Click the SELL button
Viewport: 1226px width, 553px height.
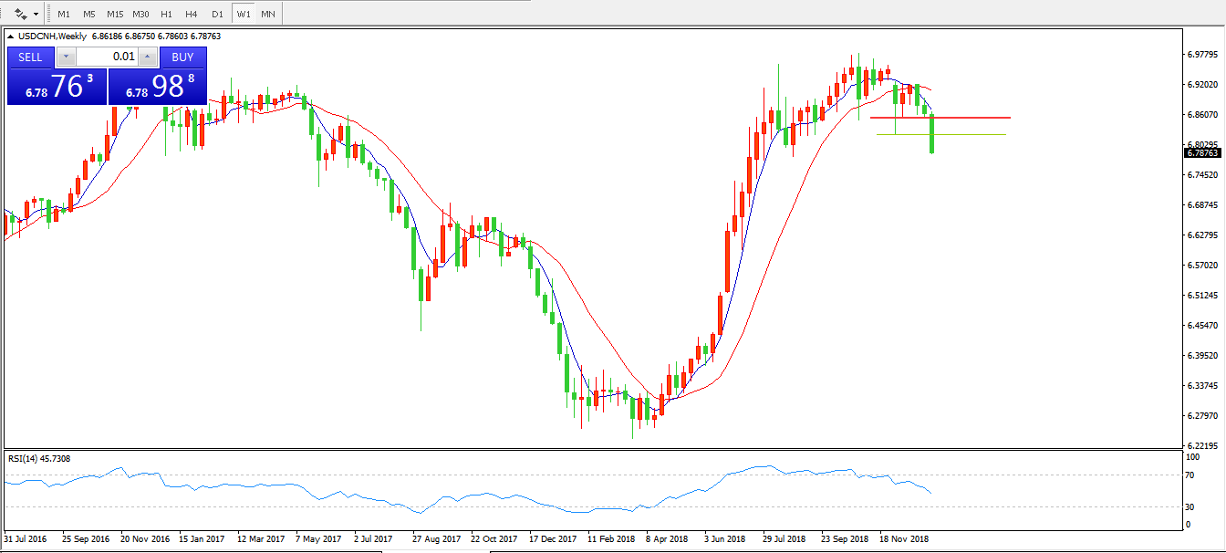point(30,57)
